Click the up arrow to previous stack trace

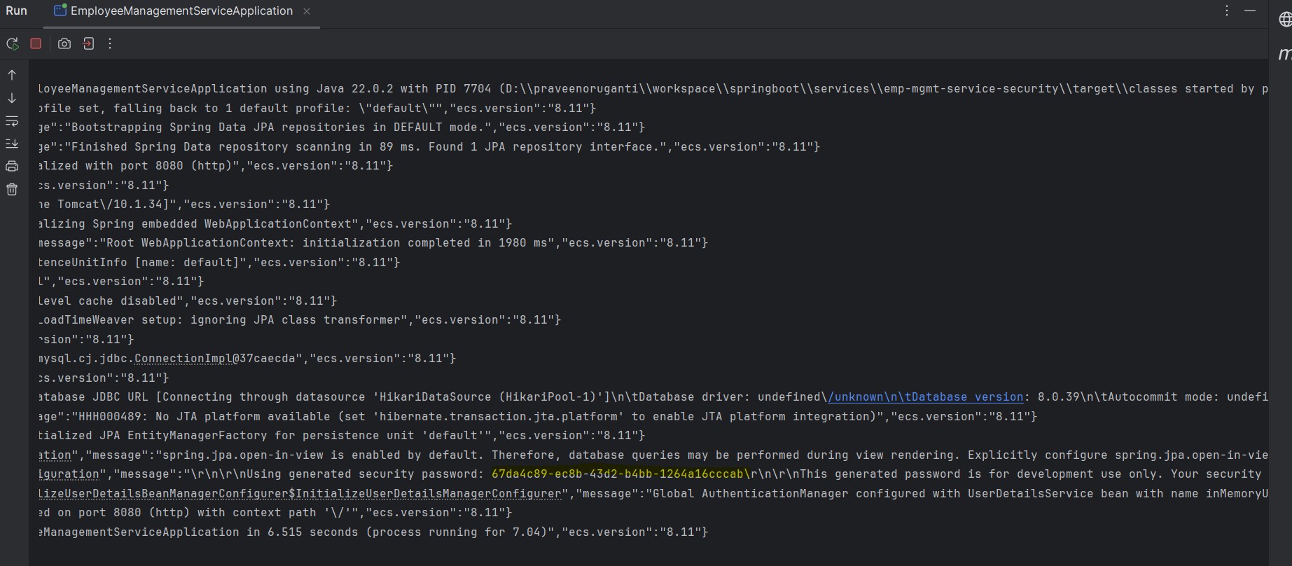12,75
